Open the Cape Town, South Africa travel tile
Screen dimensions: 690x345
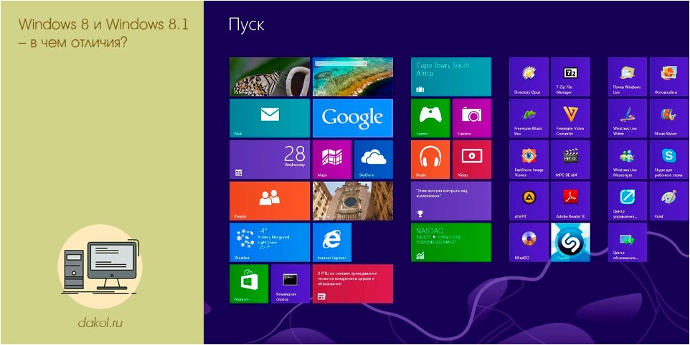[451, 77]
